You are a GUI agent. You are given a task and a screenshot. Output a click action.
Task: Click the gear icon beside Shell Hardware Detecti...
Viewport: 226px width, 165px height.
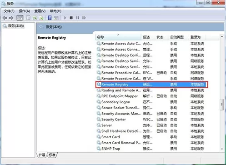(99, 131)
